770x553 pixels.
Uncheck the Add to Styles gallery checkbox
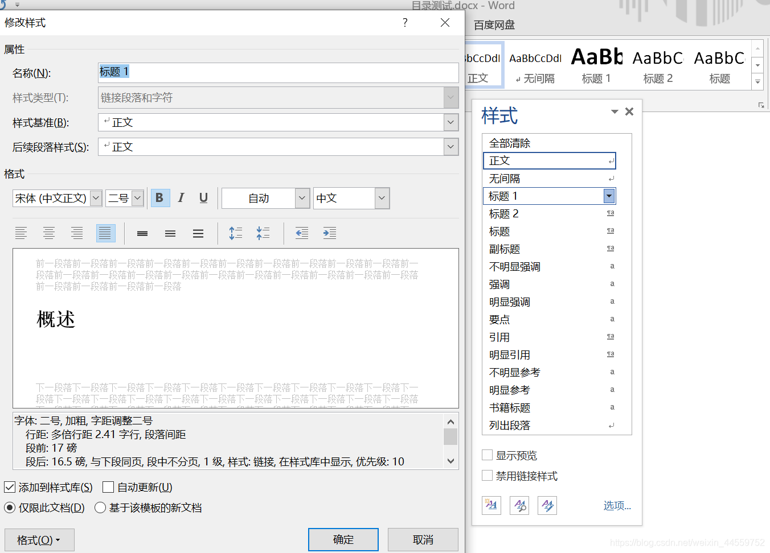(10, 487)
